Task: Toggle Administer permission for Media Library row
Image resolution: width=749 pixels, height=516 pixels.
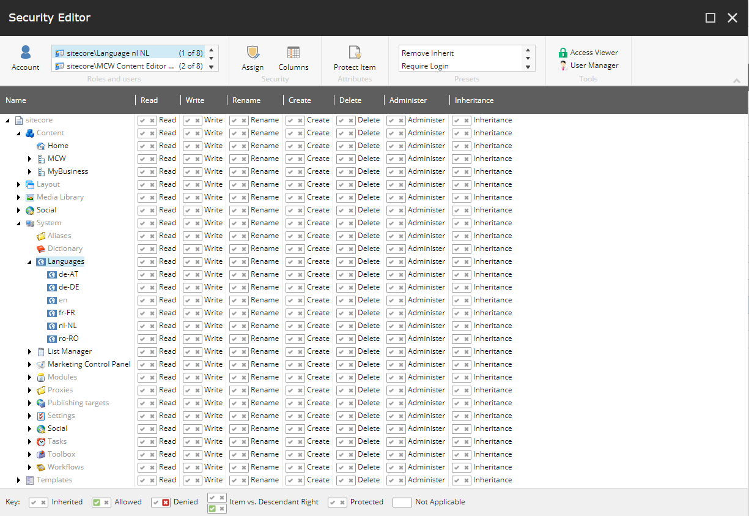Action: (x=396, y=197)
